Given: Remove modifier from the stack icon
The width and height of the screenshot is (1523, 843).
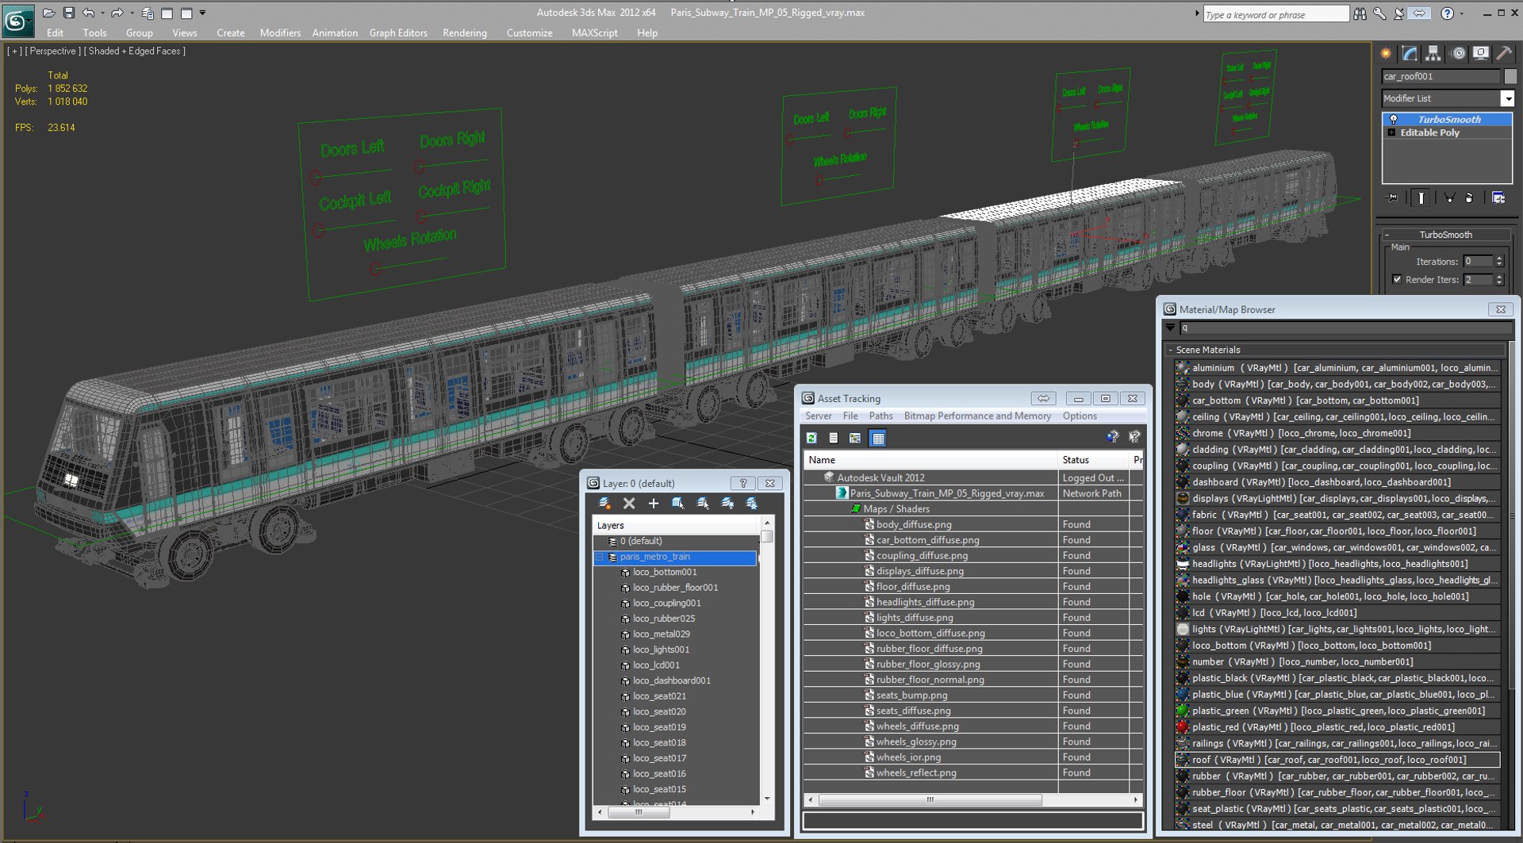Looking at the screenshot, I should pos(1469,198).
